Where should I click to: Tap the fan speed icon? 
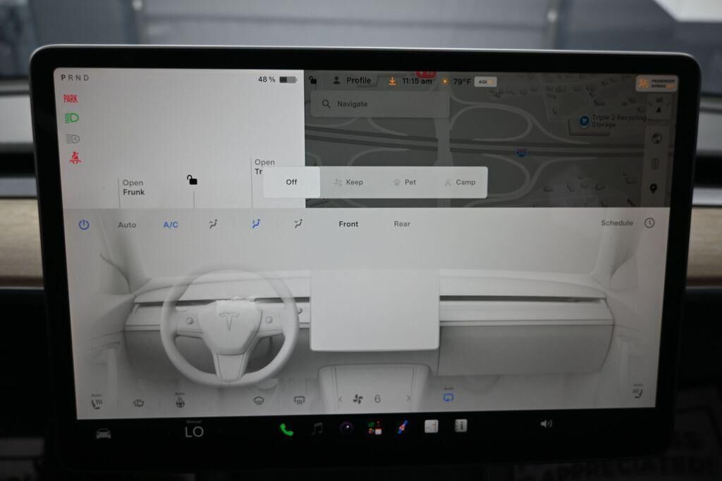click(x=357, y=399)
